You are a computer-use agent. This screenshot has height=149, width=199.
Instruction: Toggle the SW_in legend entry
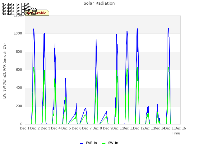pos(110,143)
